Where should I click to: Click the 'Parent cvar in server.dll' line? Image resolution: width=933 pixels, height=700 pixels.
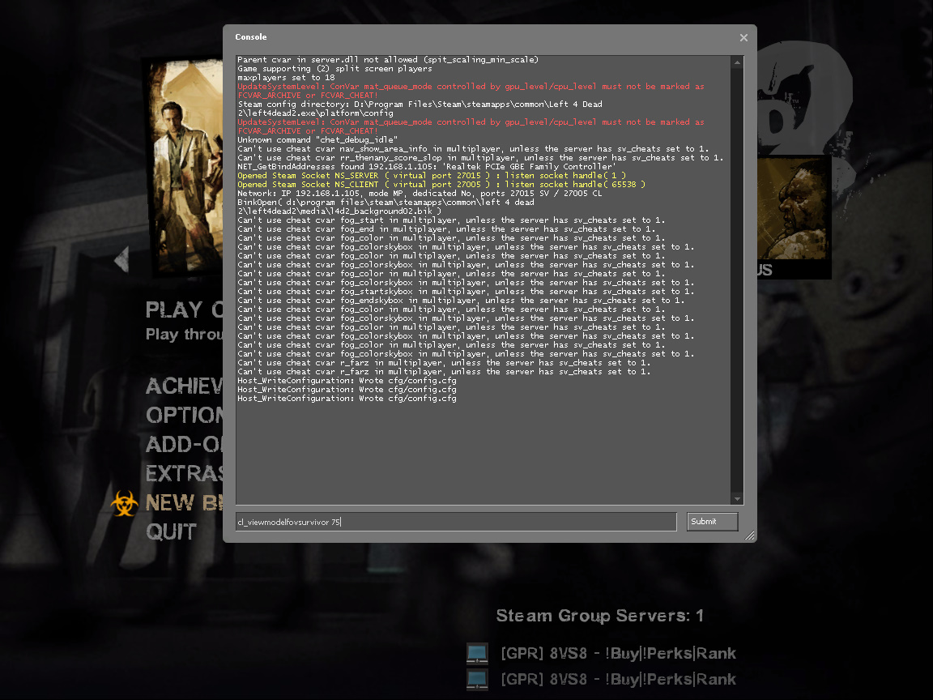[x=388, y=59]
